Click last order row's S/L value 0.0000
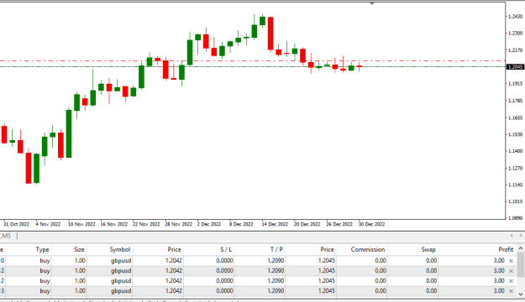Screen dimensions: 525x302 tap(224, 290)
